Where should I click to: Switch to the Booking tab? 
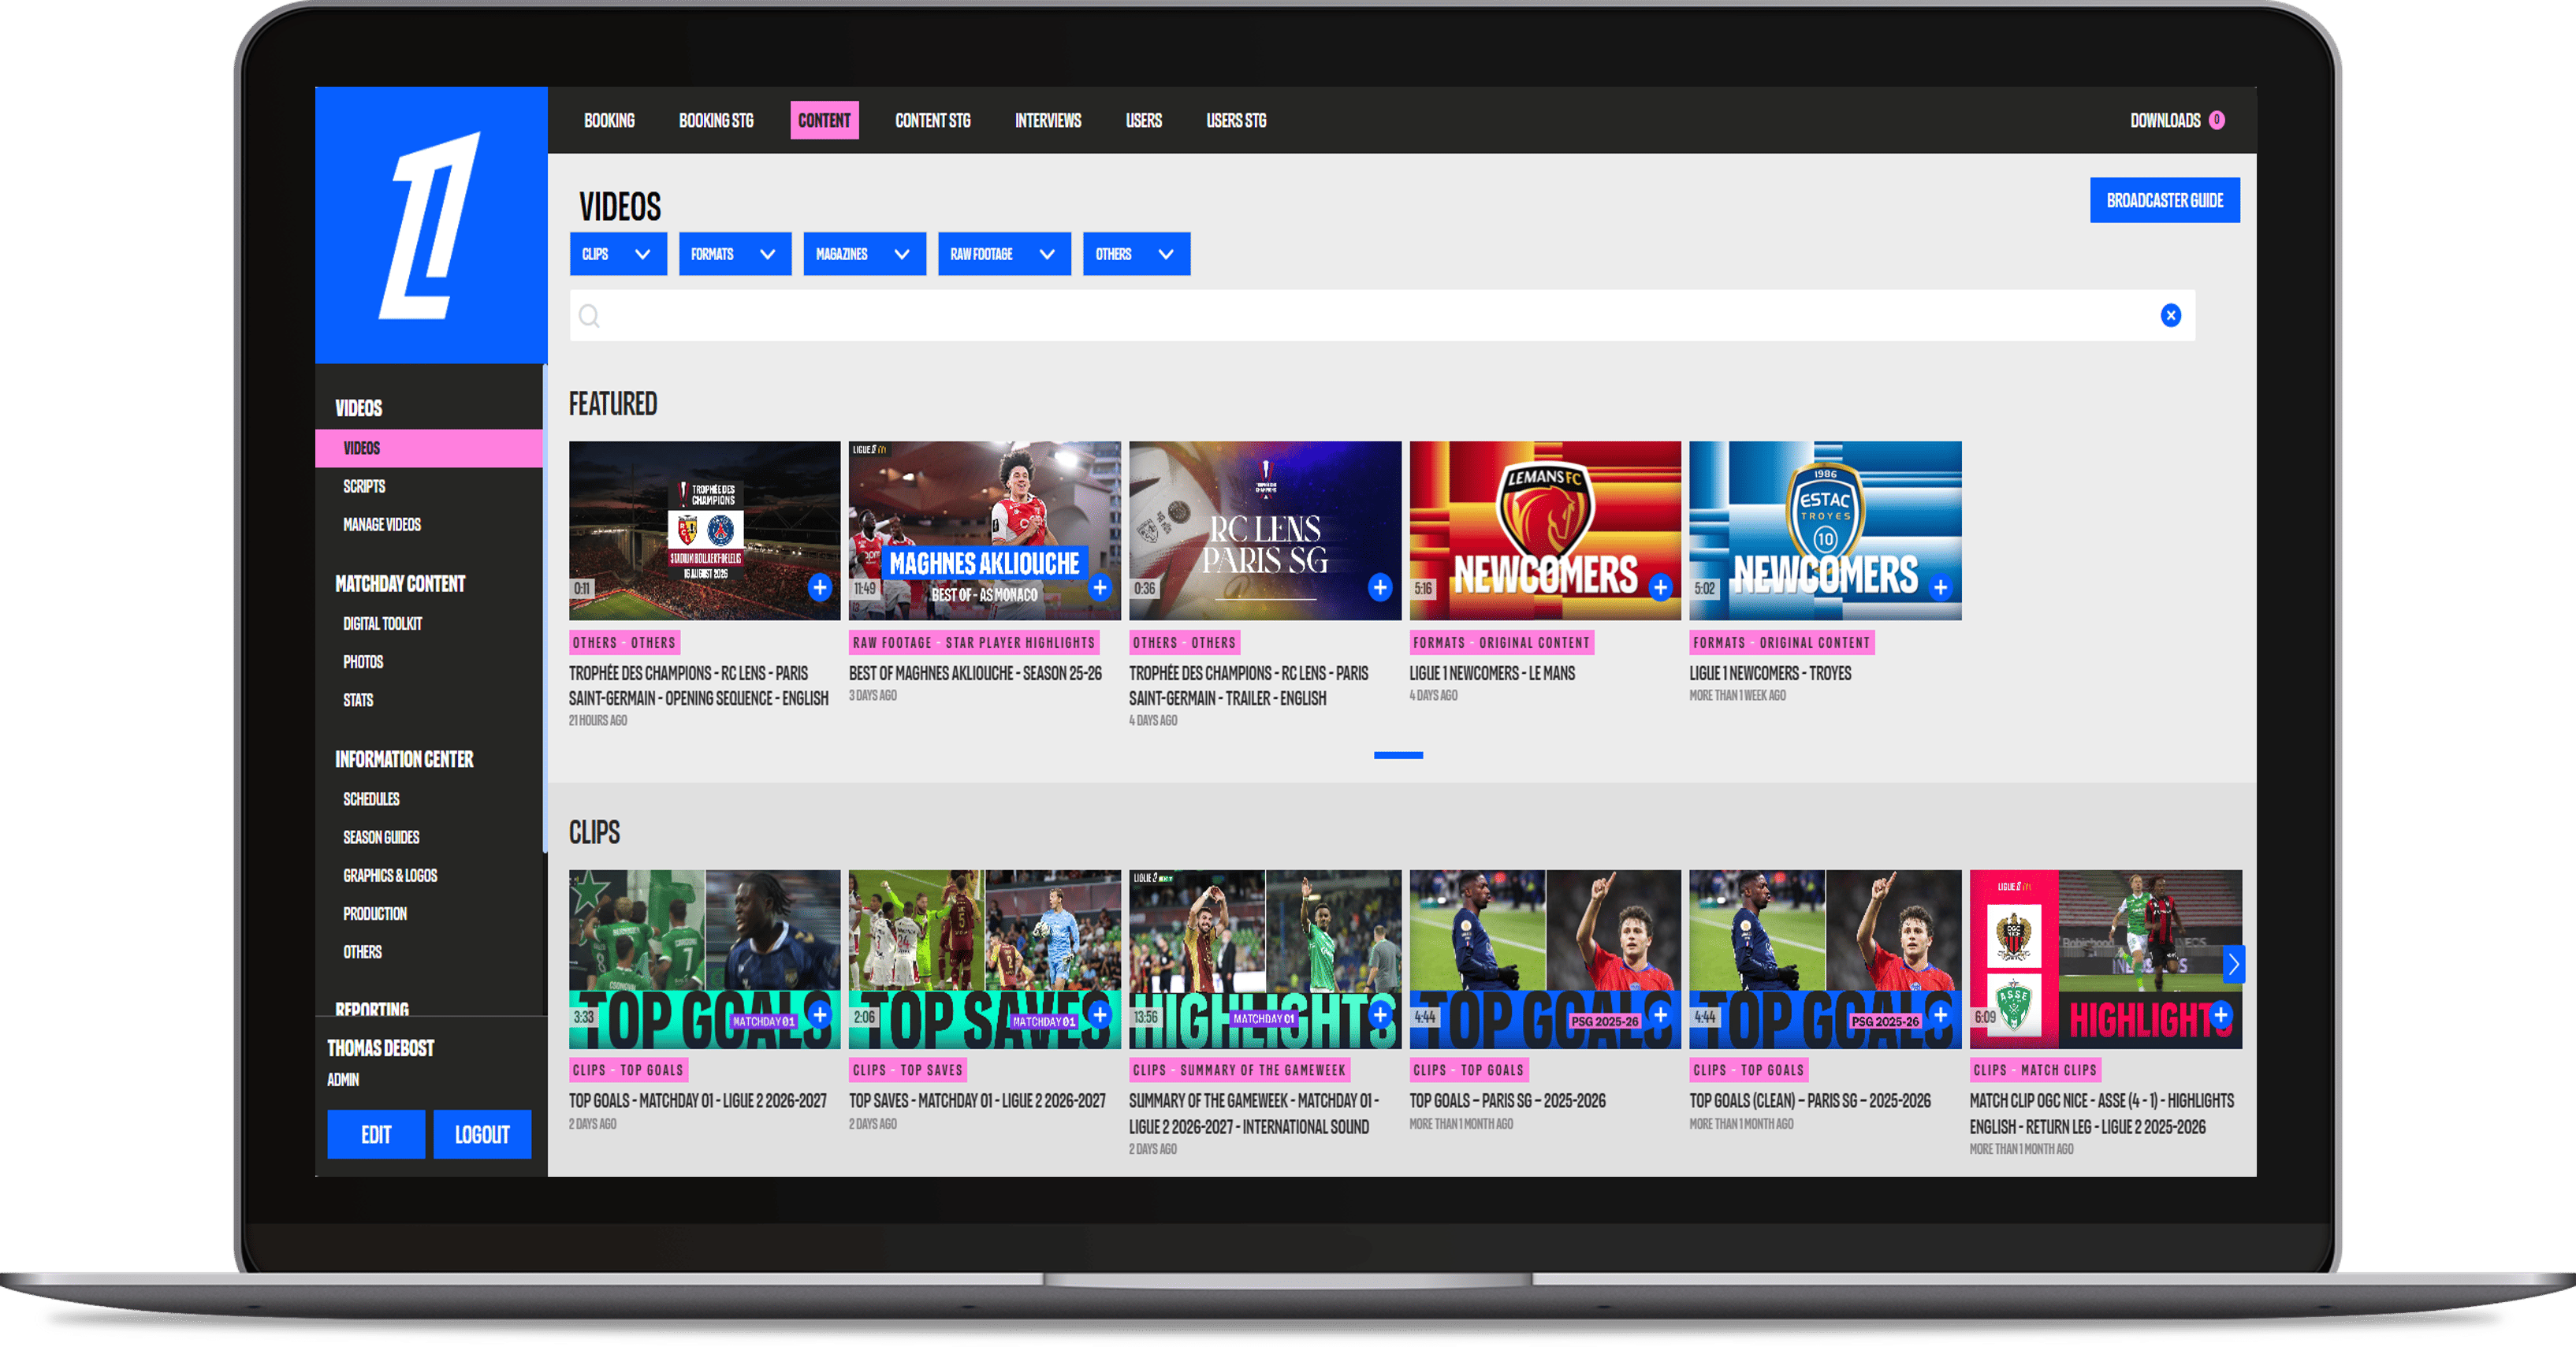click(609, 120)
